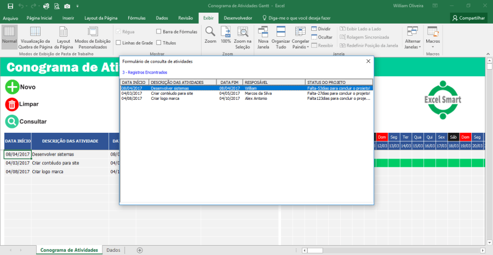The width and height of the screenshot is (493, 255).
Task: Click the Consultar magnifier button
Action: (12, 122)
